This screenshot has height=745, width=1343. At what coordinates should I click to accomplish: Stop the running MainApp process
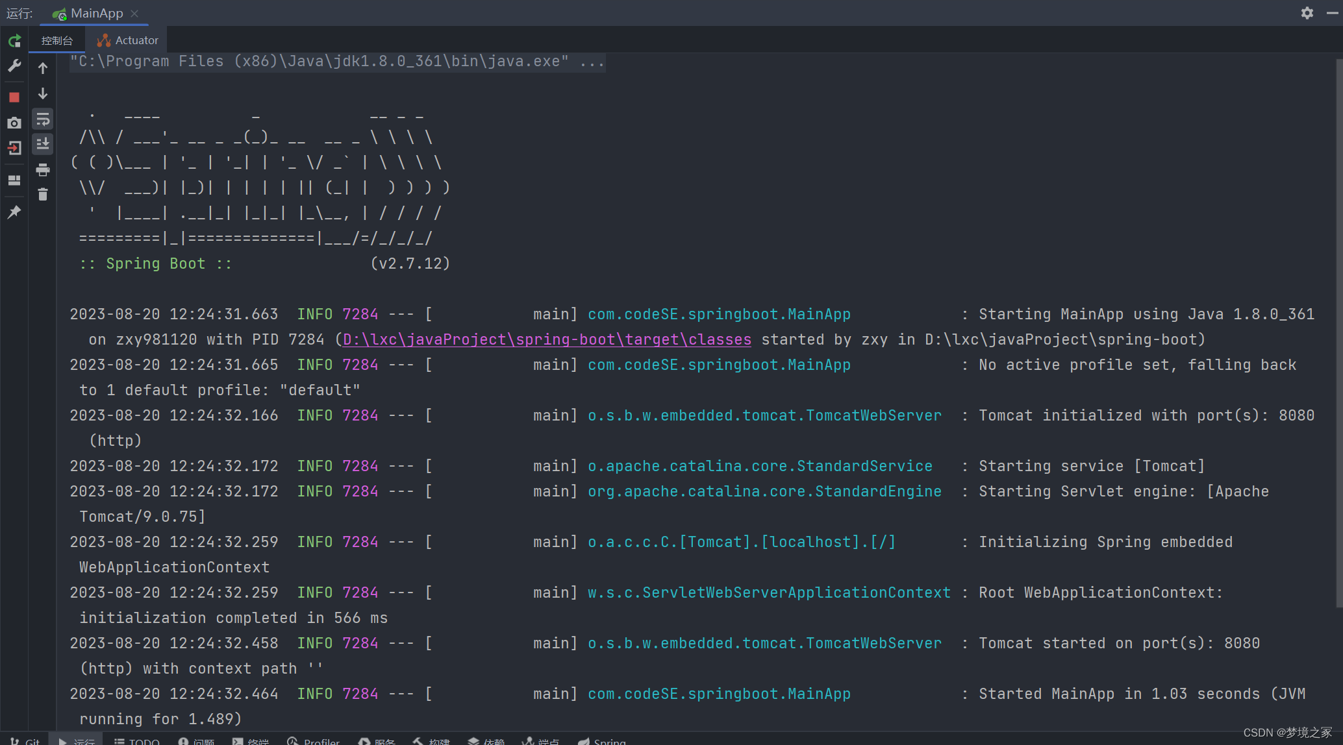click(x=14, y=97)
